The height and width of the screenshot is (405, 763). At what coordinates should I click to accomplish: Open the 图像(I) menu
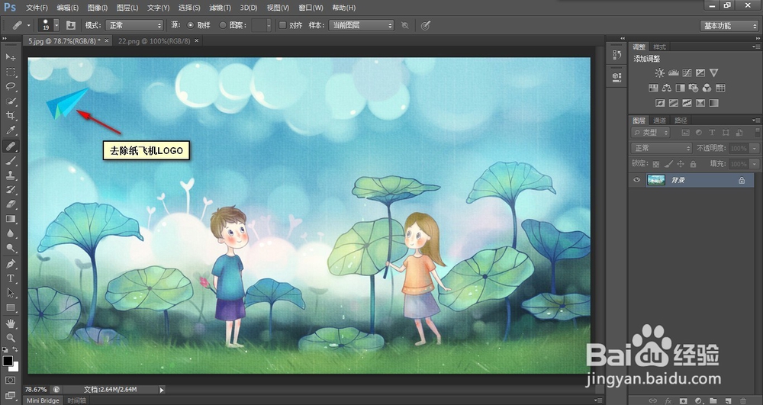[98, 8]
